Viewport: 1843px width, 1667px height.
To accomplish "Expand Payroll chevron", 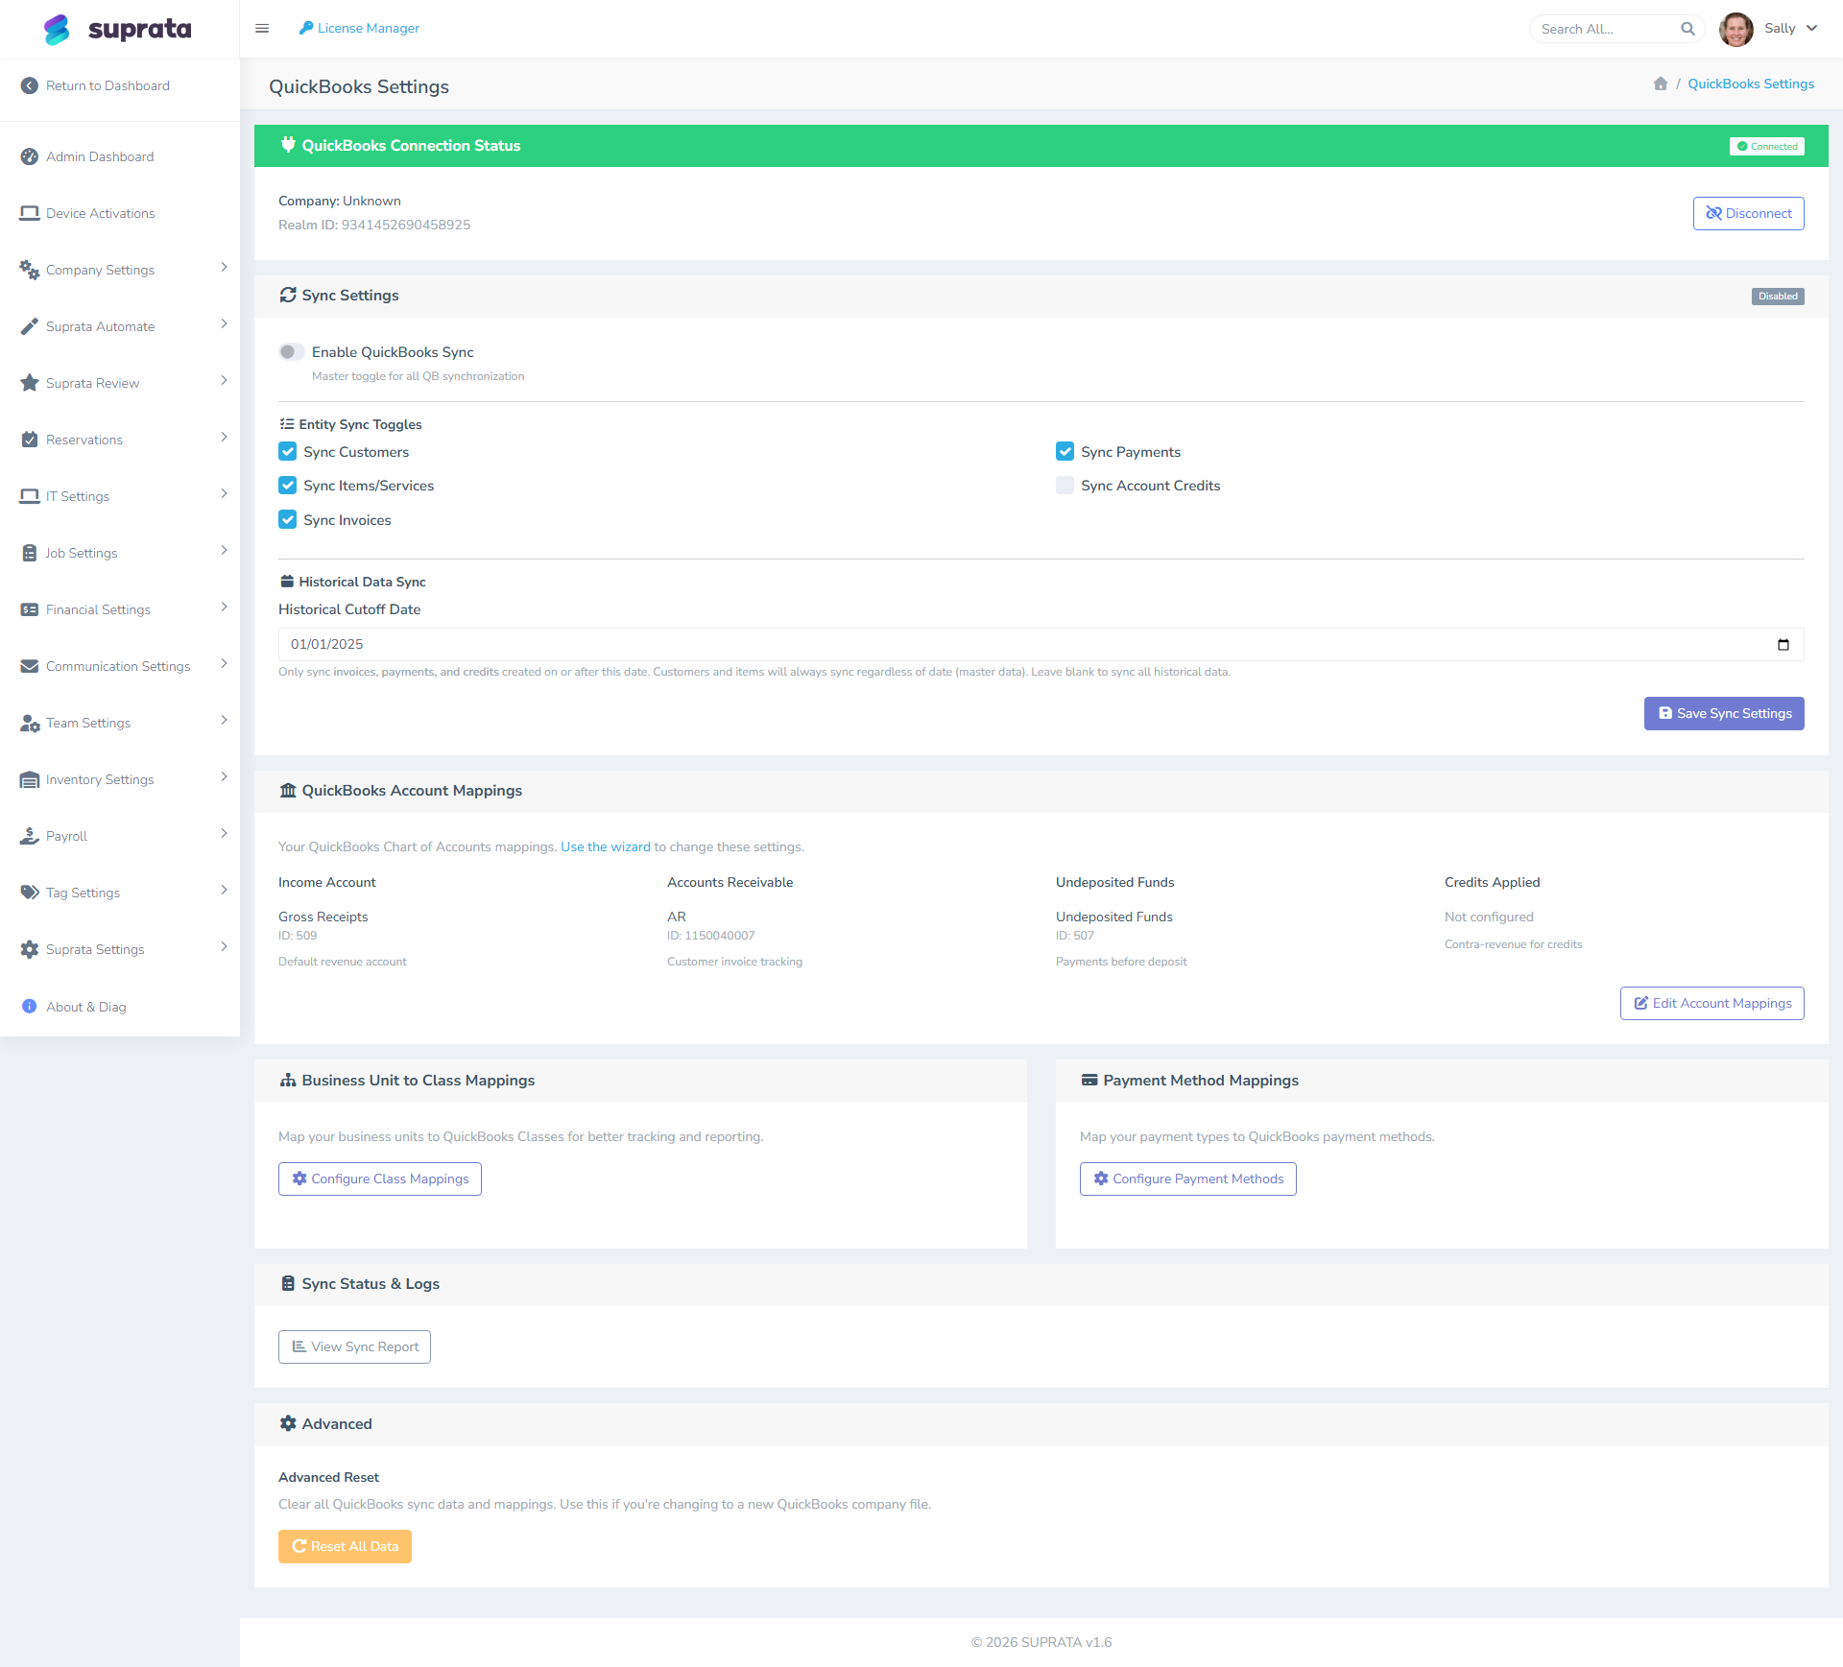I will tap(224, 834).
